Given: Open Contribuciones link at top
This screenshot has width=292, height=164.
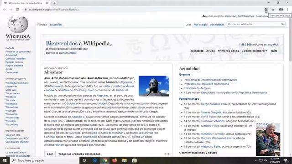Looking at the screenshot, I should [x=245, y=16].
